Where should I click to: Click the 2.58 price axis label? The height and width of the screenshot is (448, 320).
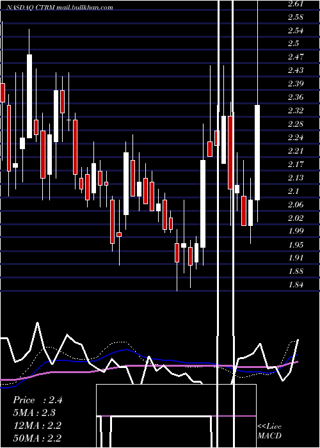tap(296, 17)
